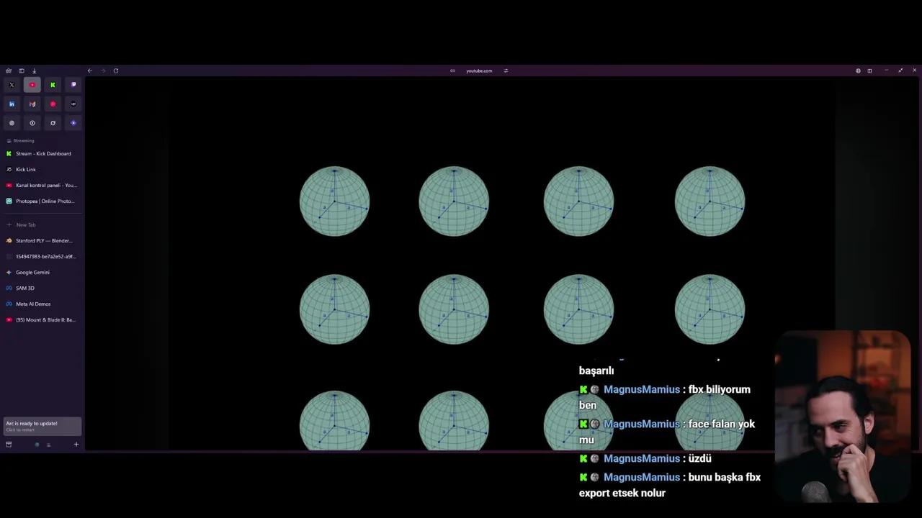
Task: Open pinned LinkedIn favorite tile
Action: [x=12, y=104]
